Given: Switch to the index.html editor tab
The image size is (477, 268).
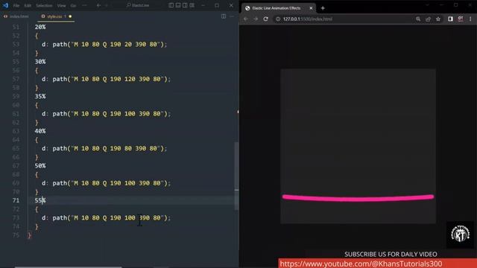Looking at the screenshot, I should pos(16,16).
